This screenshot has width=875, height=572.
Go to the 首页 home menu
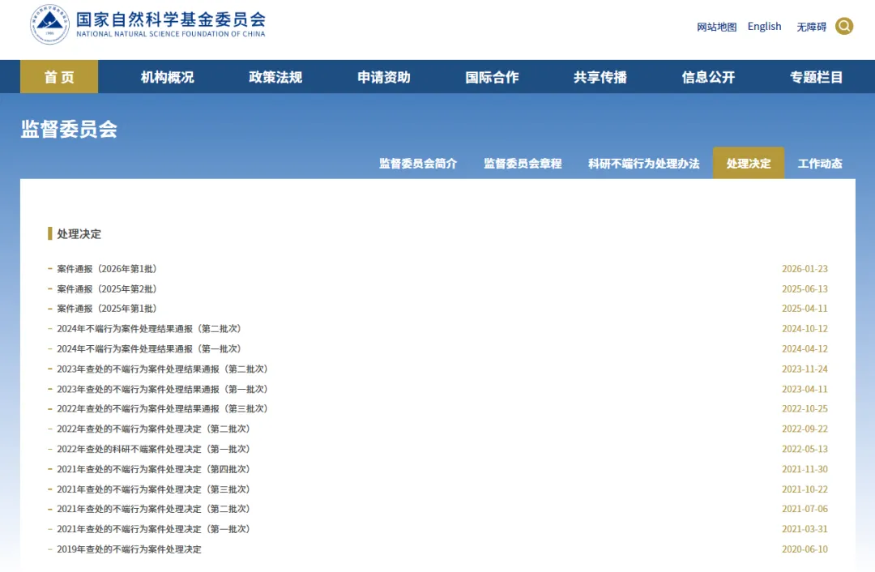pyautogui.click(x=59, y=77)
